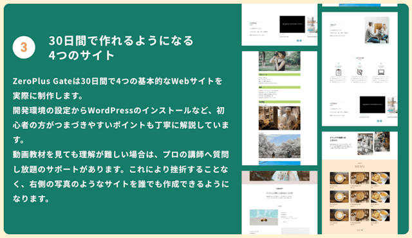The width and height of the screenshot is (412, 238).
Task: Click the black video thumbnail in upper WORKS preview
Action: (x=292, y=25)
